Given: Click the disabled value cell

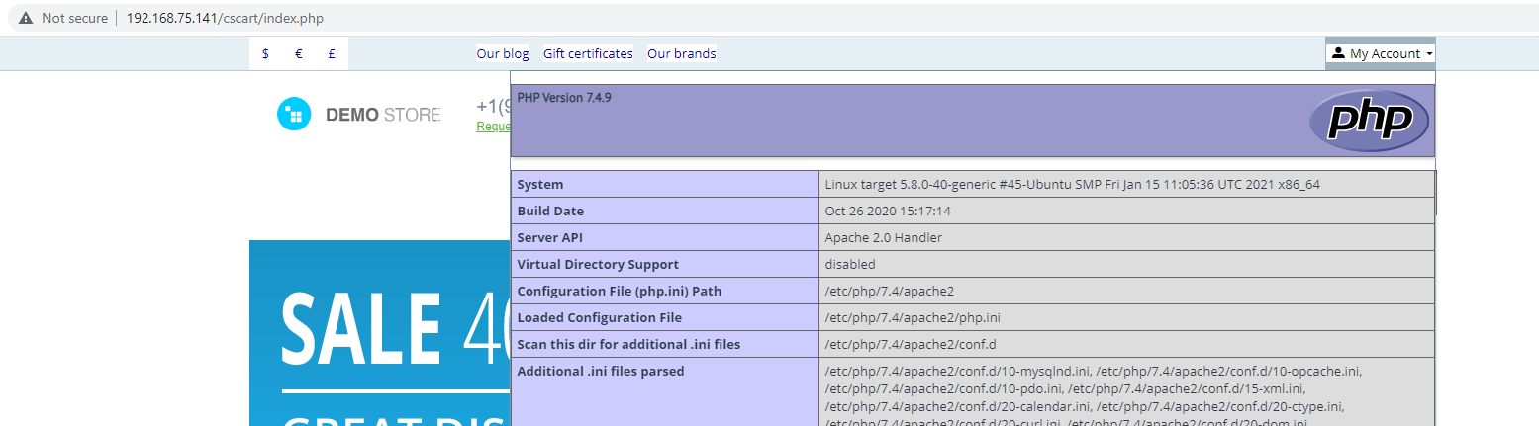Looking at the screenshot, I should [x=1126, y=264].
